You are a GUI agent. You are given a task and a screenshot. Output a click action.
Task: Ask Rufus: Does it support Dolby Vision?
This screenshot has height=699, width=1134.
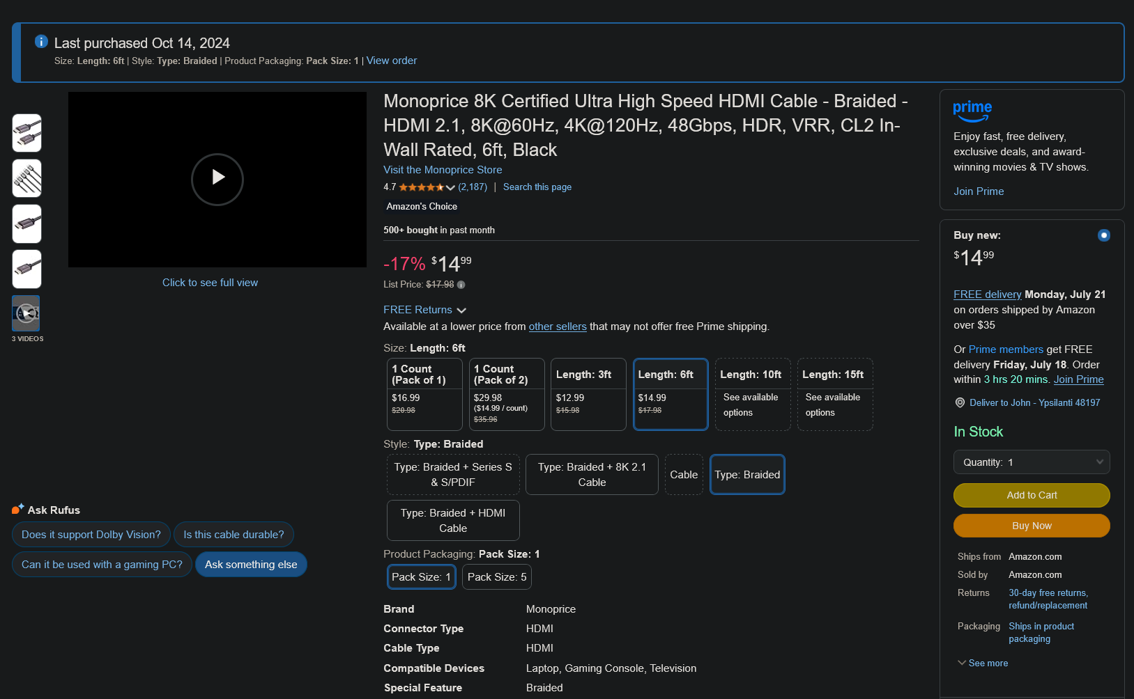click(91, 535)
